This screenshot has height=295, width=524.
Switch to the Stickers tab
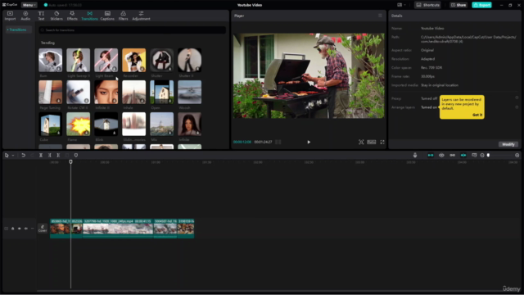(56, 16)
